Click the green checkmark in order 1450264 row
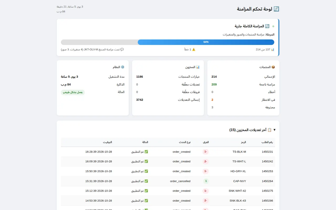The height and width of the screenshot is (210, 336). 146,181
